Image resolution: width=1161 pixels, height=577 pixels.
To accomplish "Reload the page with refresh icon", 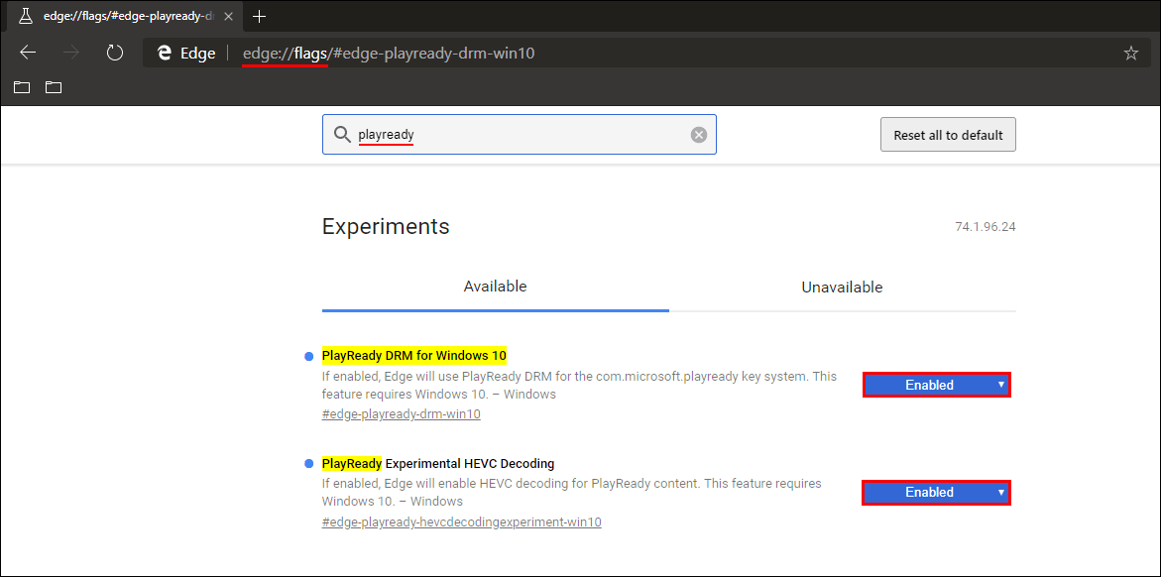I will pyautogui.click(x=115, y=53).
